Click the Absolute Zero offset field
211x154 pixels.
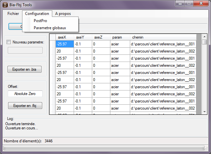pos(25,94)
